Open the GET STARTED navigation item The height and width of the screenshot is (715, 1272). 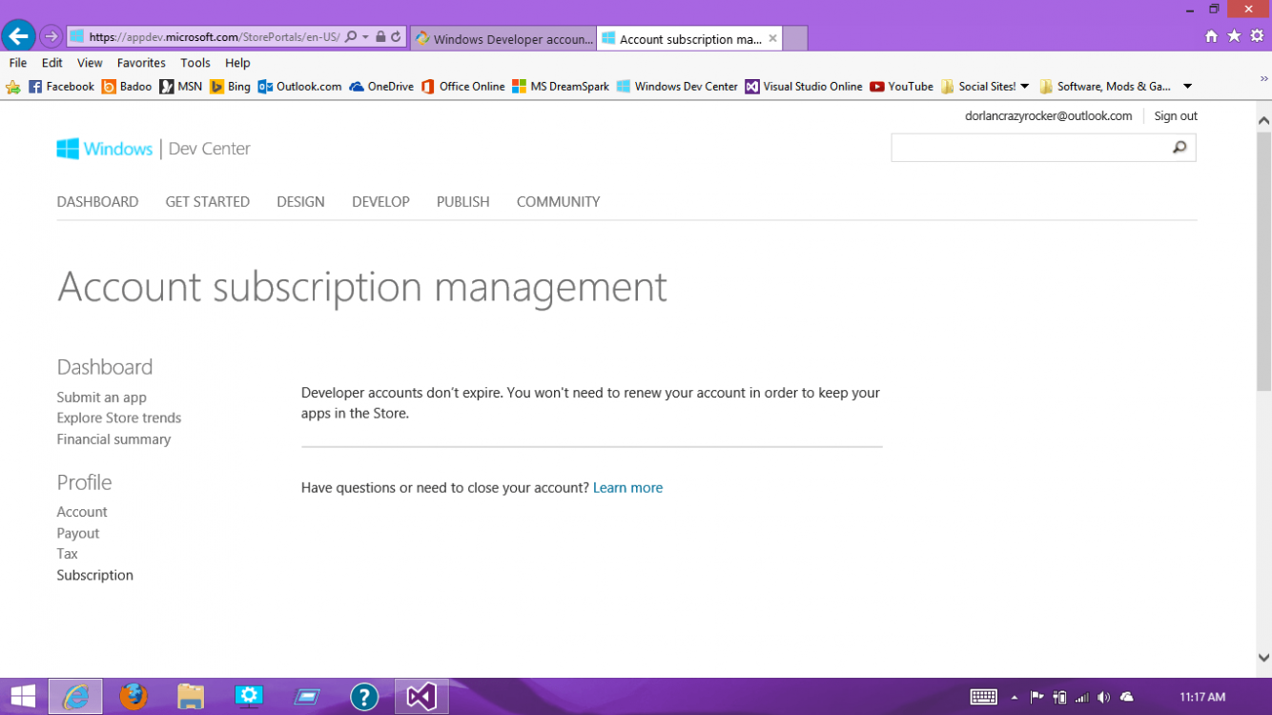point(207,202)
